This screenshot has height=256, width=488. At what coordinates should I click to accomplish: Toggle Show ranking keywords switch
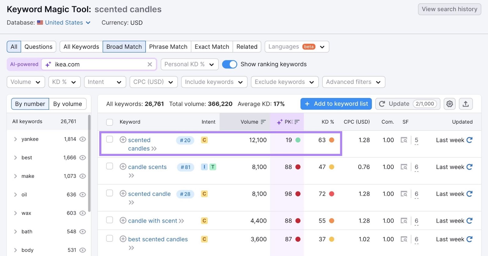click(230, 64)
